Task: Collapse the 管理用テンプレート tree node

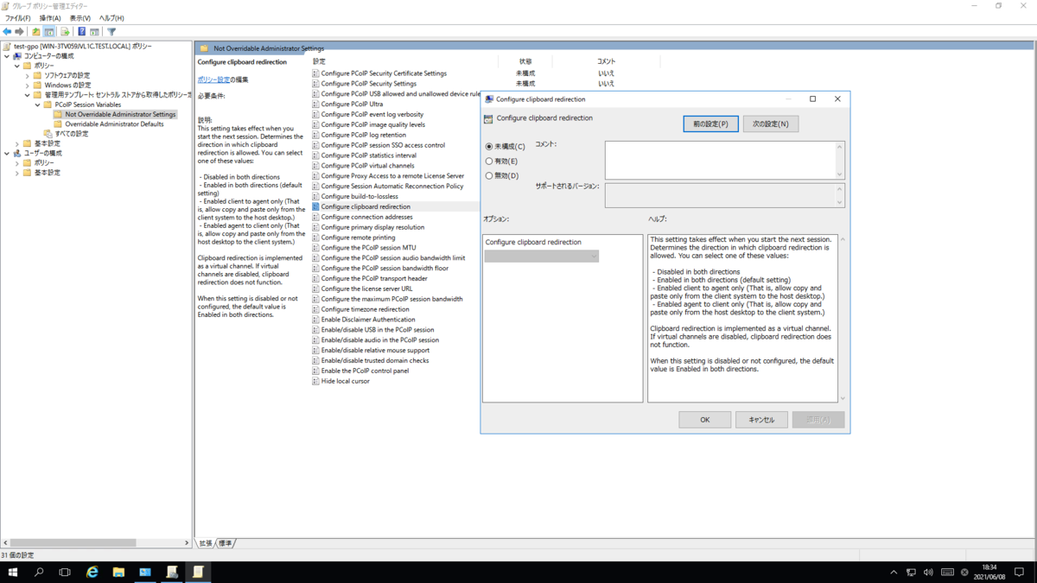Action: coord(27,95)
